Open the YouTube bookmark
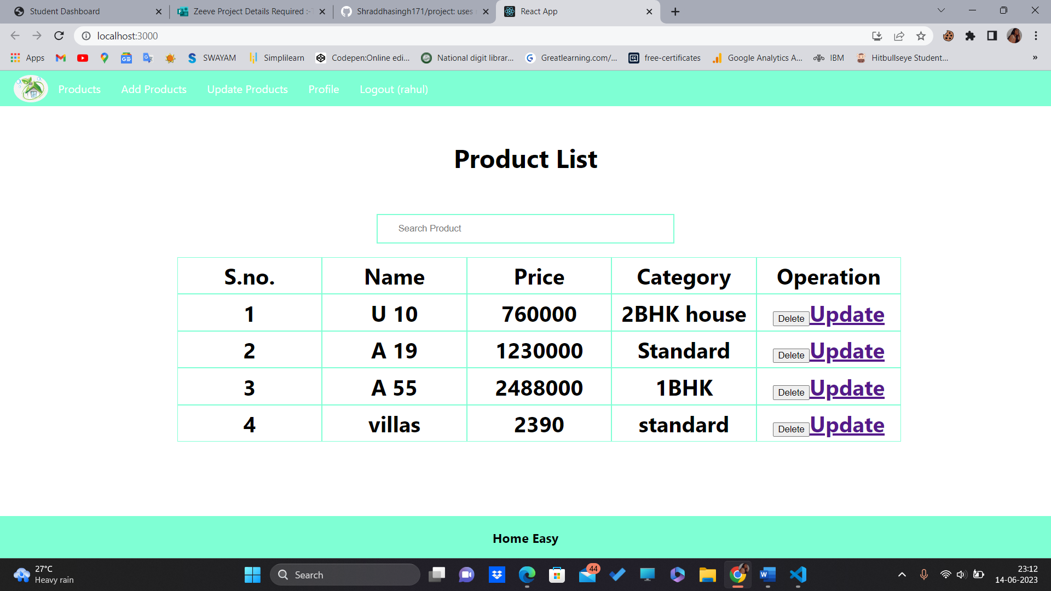This screenshot has width=1051, height=591. 83,57
